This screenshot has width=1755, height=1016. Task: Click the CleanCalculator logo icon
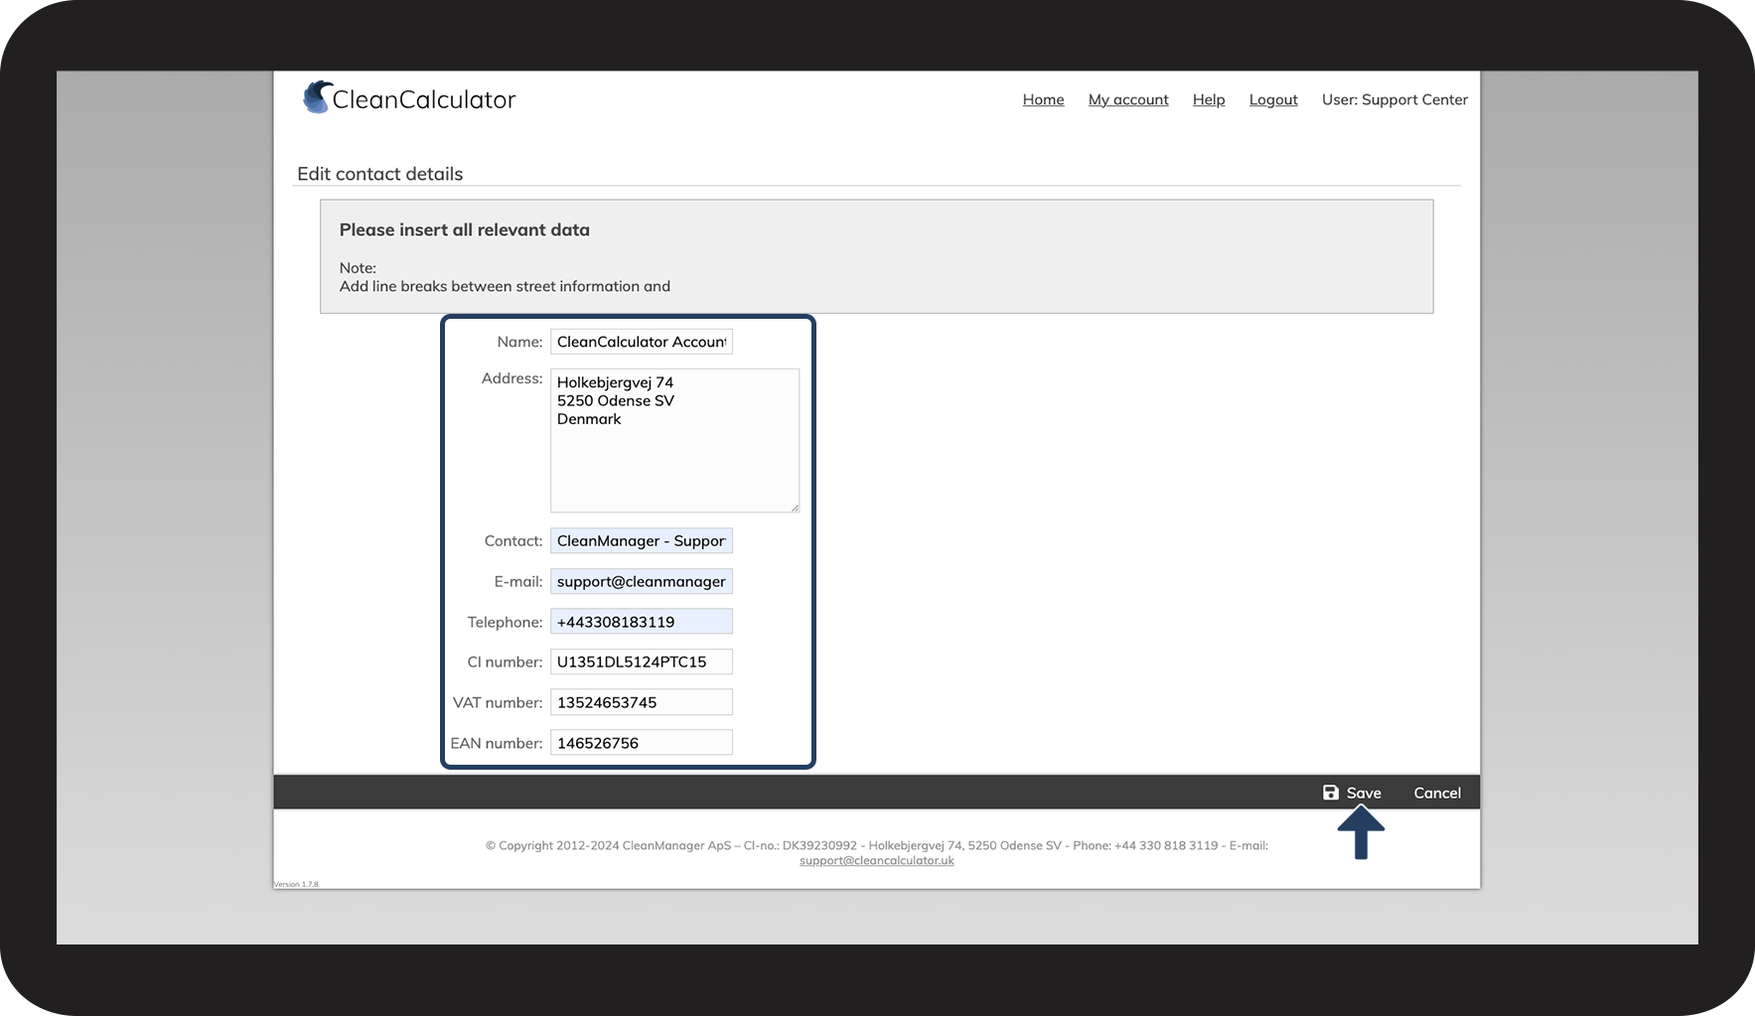317,97
